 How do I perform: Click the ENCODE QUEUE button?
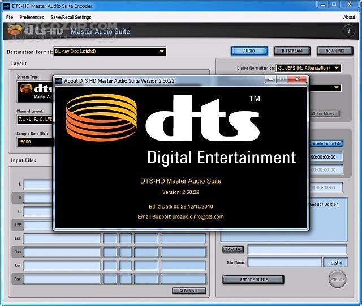[x=253, y=279]
